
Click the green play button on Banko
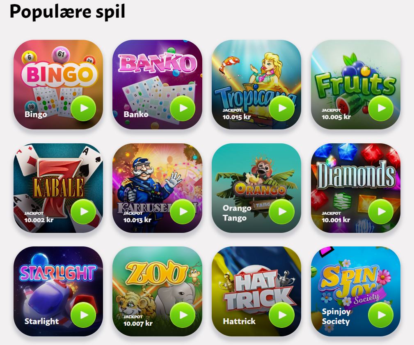pyautogui.click(x=183, y=108)
